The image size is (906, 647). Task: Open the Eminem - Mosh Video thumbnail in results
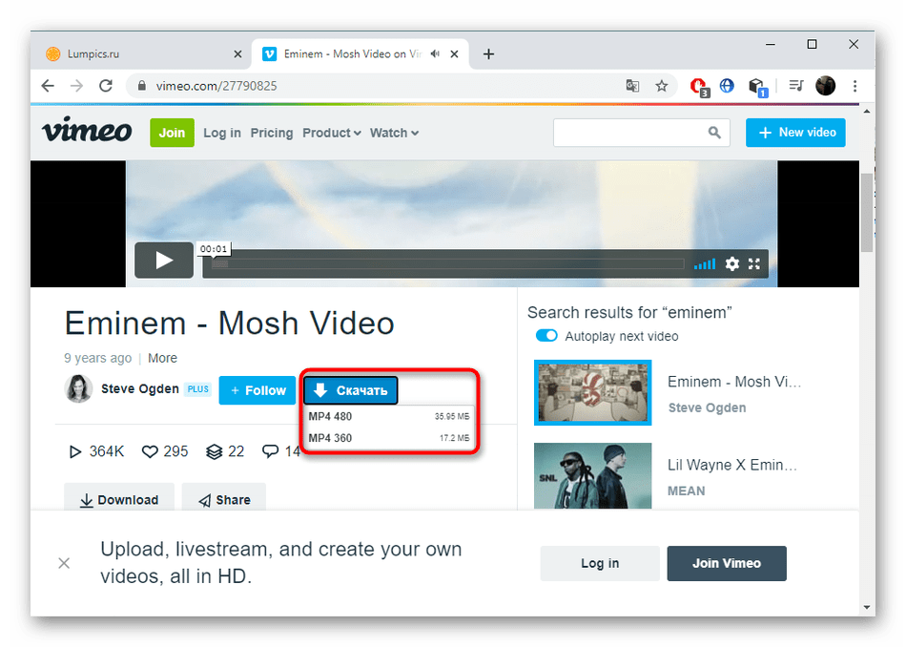[x=593, y=392]
